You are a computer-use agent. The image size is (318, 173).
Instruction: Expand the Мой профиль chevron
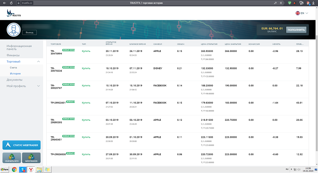[38, 86]
